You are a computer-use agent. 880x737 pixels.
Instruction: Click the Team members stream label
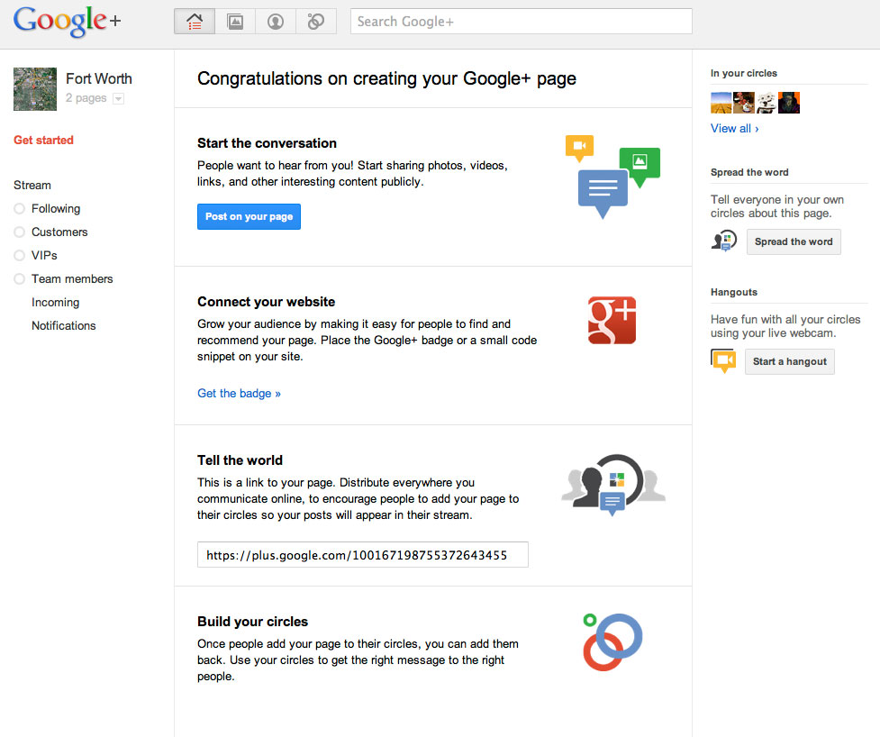72,279
